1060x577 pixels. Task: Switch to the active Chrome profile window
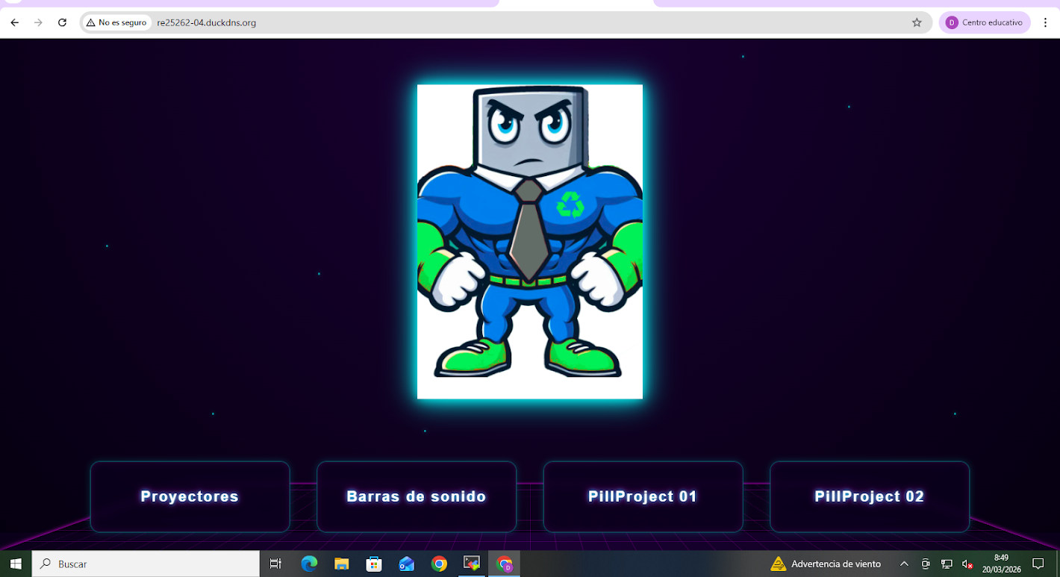[505, 564]
